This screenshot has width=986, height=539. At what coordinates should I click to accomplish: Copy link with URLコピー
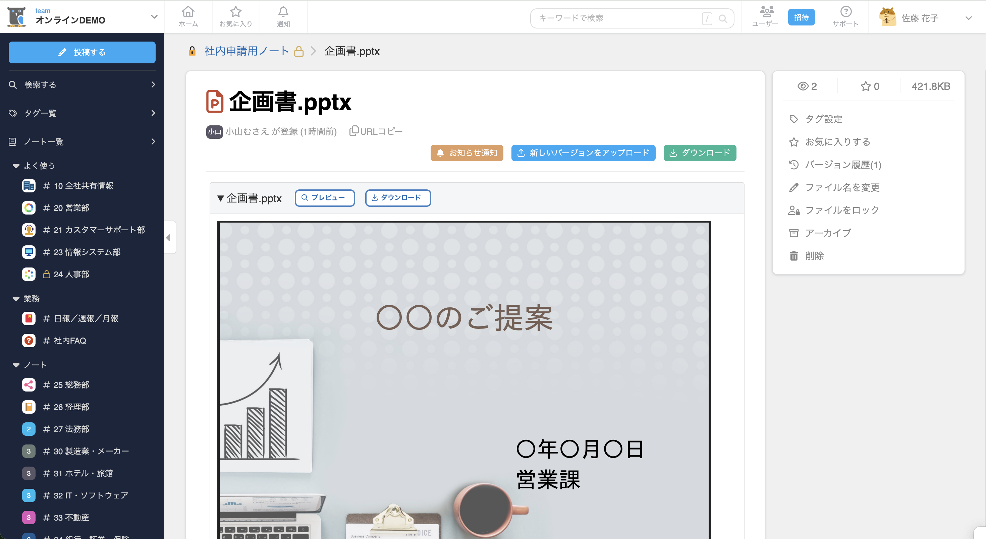[x=376, y=131]
